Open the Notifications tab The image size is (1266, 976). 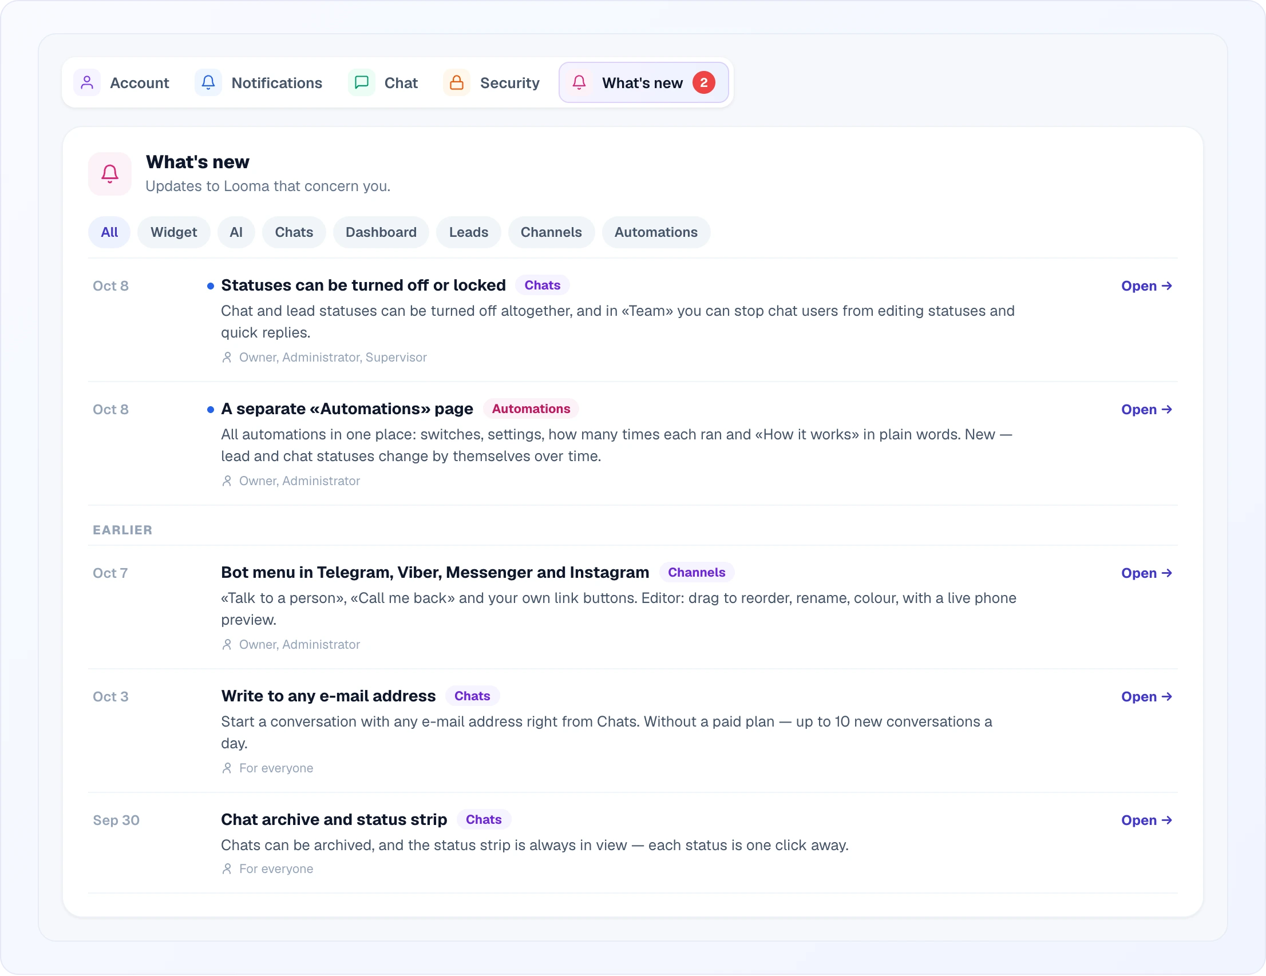pos(259,83)
